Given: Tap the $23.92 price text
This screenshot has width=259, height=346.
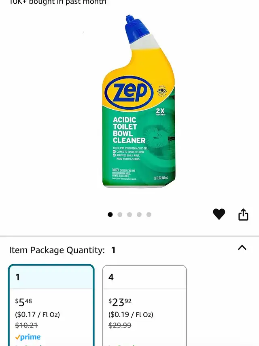Looking at the screenshot, I should (120, 302).
